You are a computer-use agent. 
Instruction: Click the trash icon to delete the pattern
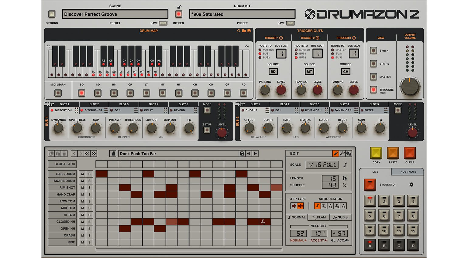pos(64,153)
